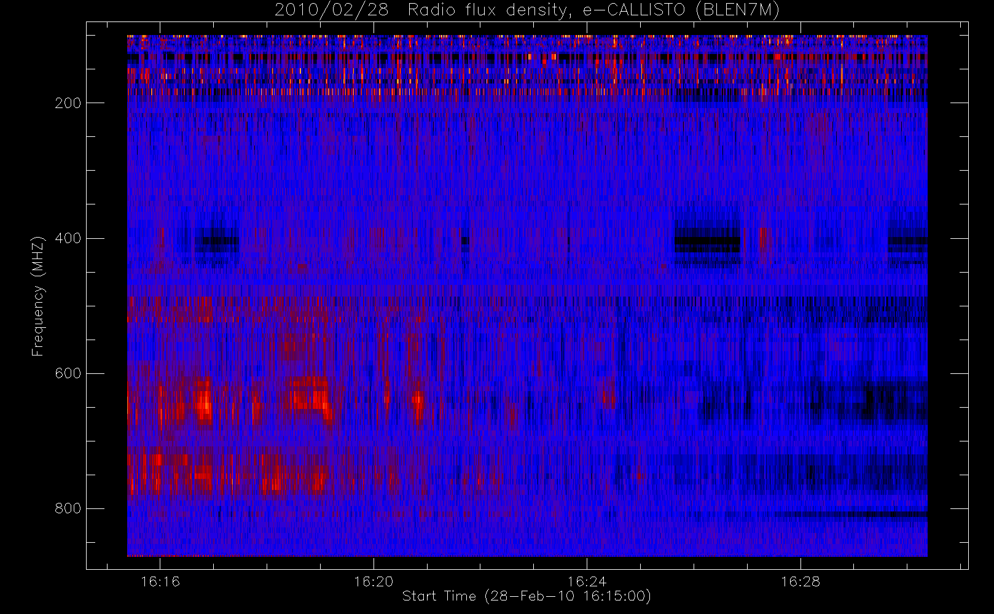Click the 16:16 time tick label
The width and height of the screenshot is (994, 614).
160,581
